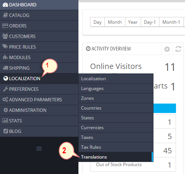Click Out of Stock Products label

(119, 165)
